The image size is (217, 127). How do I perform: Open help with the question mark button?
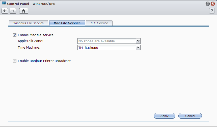click(212, 11)
